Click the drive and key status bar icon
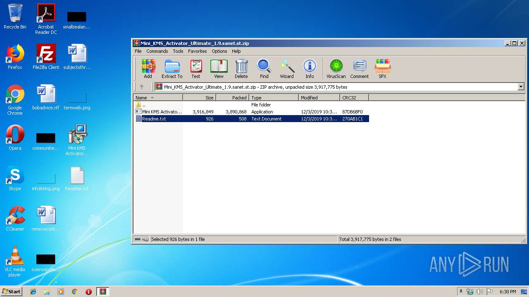This screenshot has height=297, width=529. pyautogui.click(x=142, y=239)
